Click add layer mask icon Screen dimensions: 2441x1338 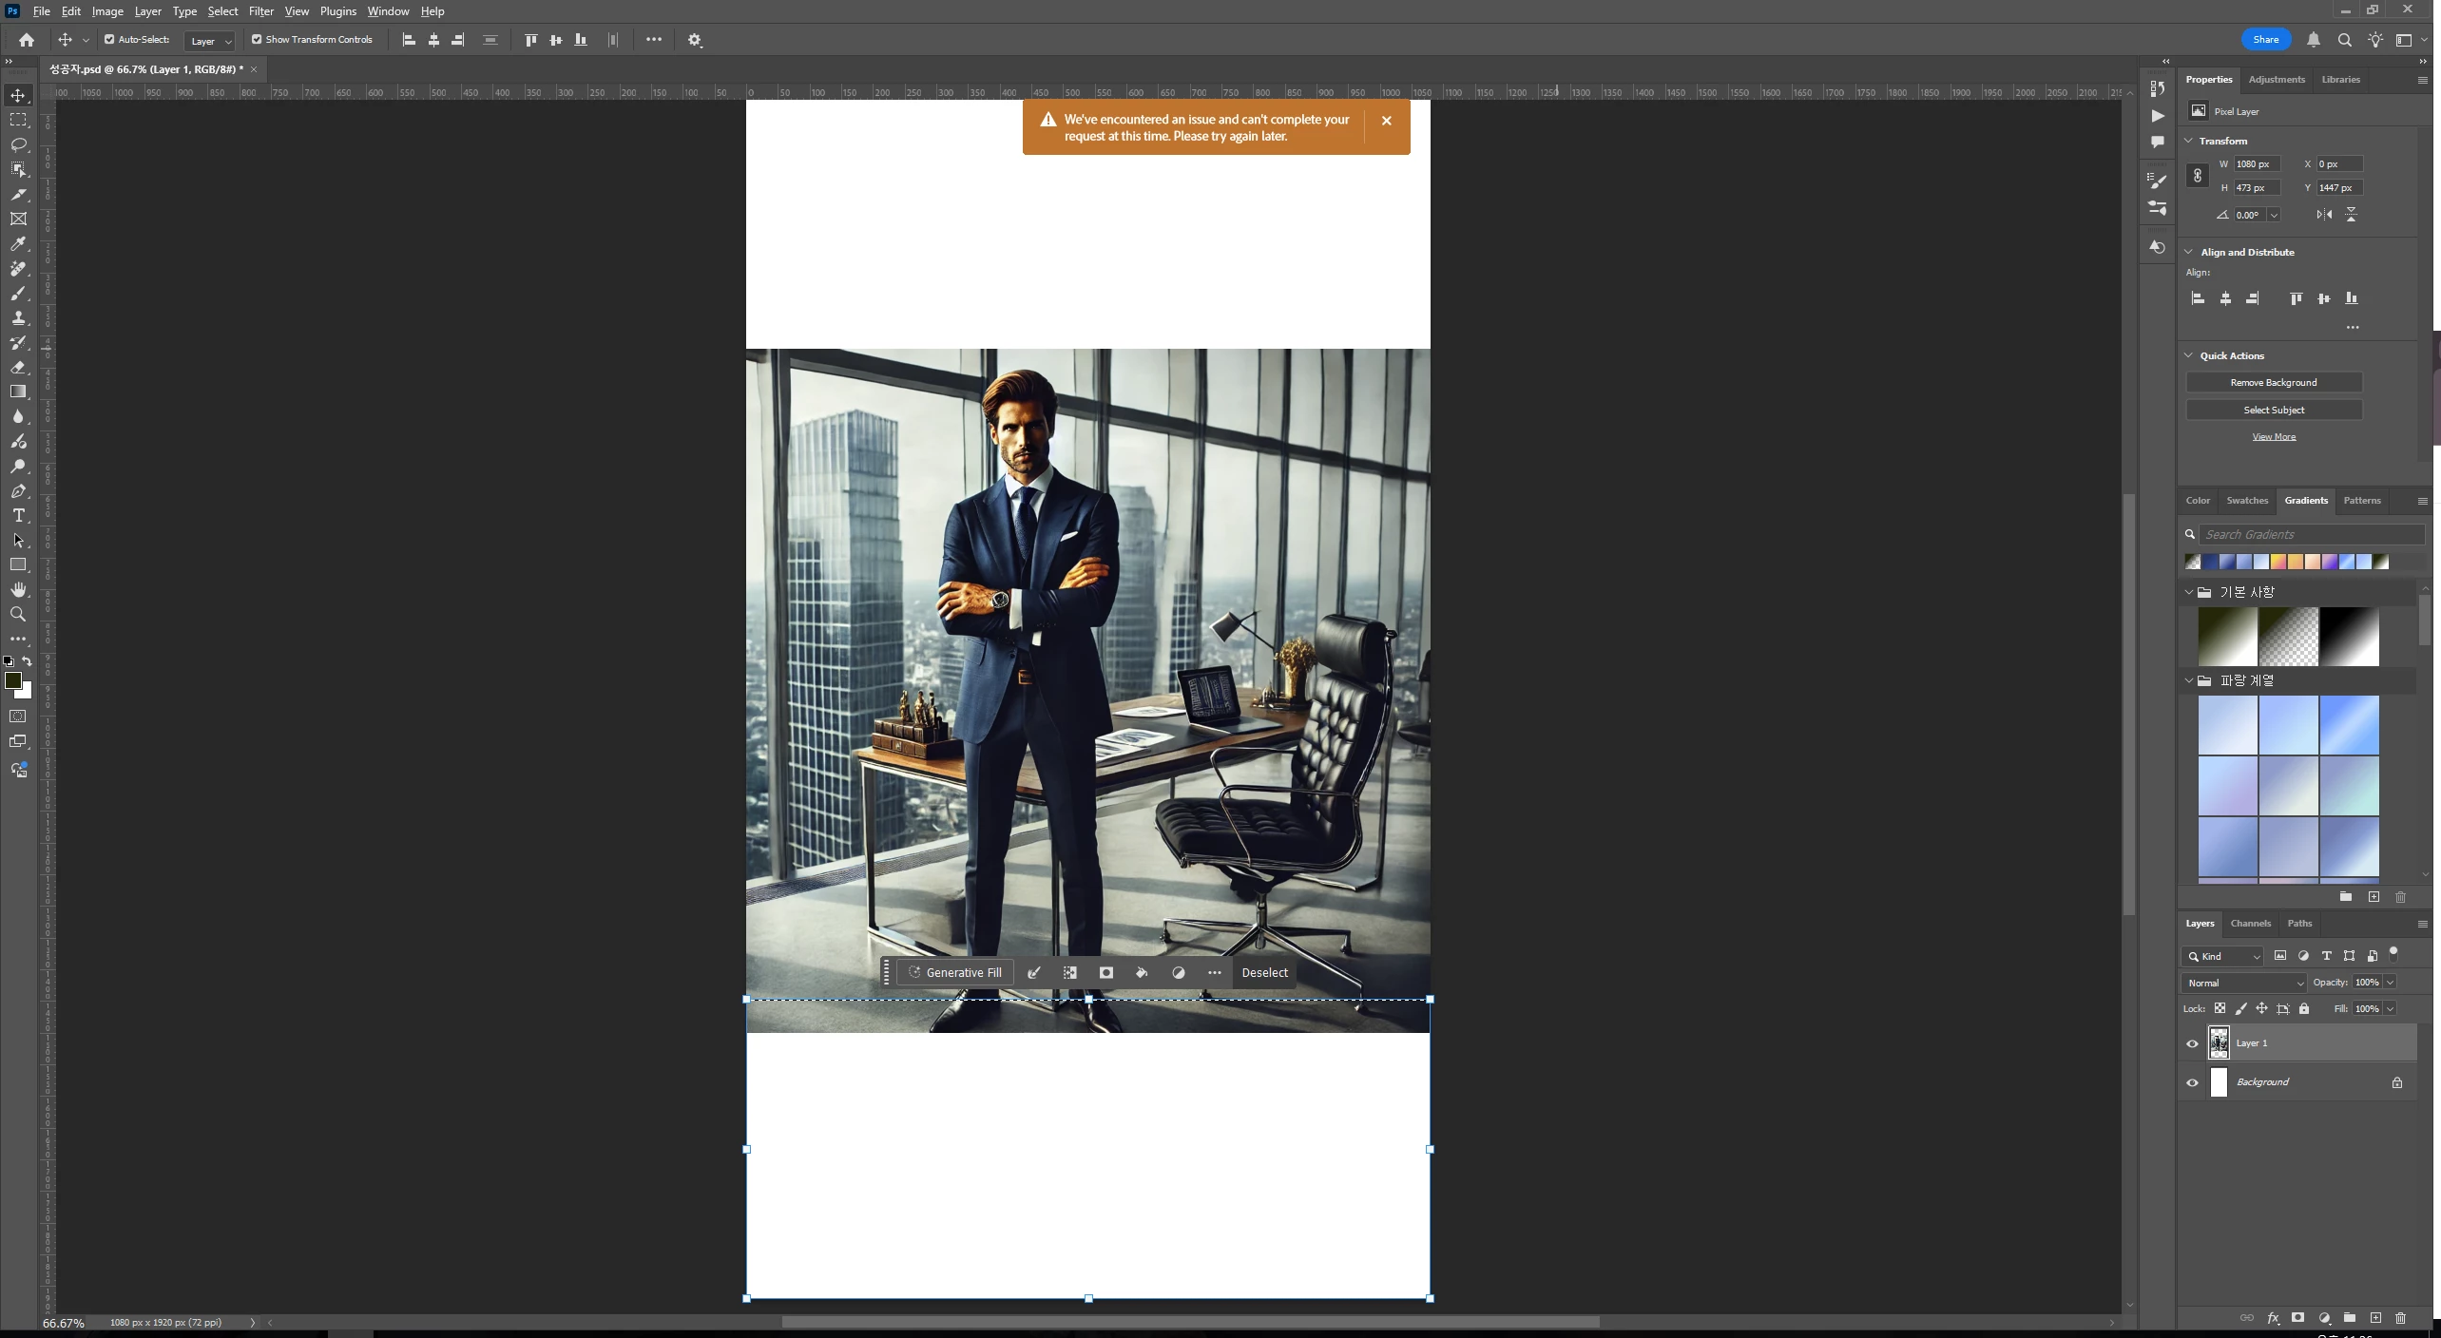(2297, 1318)
